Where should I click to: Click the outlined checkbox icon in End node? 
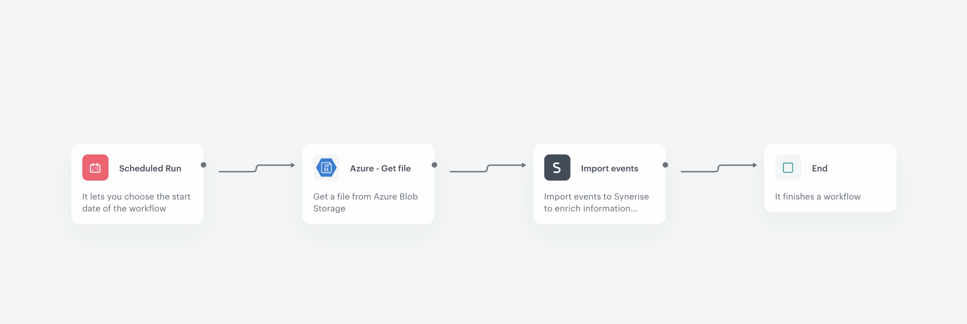coord(788,167)
